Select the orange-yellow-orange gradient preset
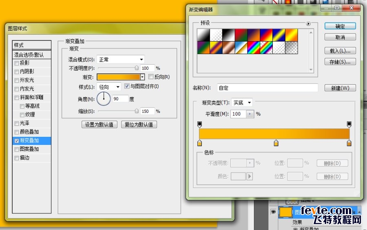 pos(292,35)
